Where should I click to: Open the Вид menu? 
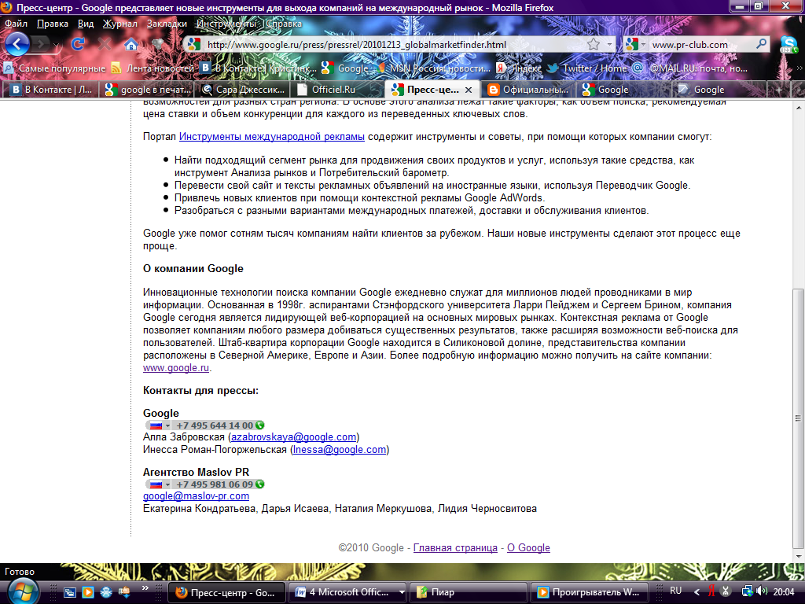tap(86, 24)
